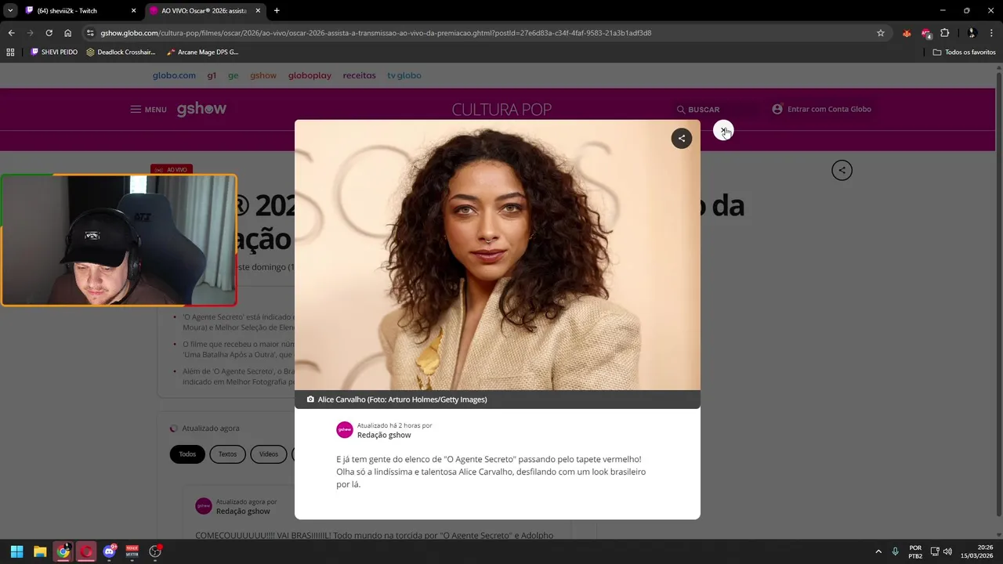The height and width of the screenshot is (564, 1003).
Task: Bookmark this page with the star icon
Action: click(881, 33)
